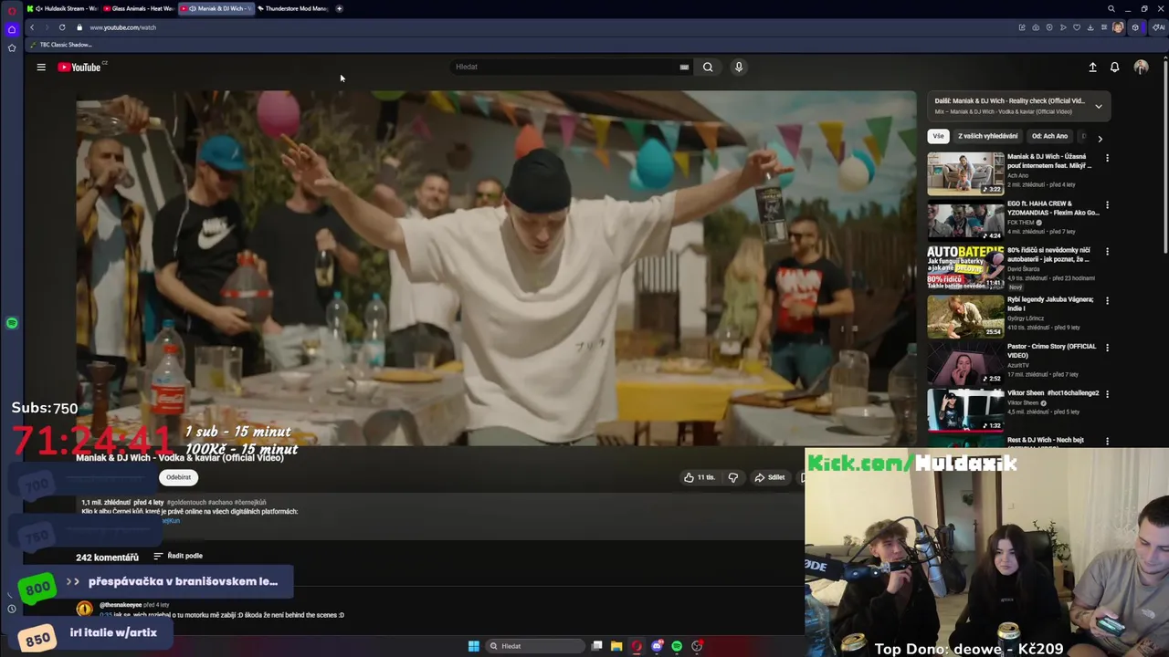This screenshot has height=657, width=1169.
Task: Click Opera snapshot camera icon
Action: pyautogui.click(x=1036, y=27)
